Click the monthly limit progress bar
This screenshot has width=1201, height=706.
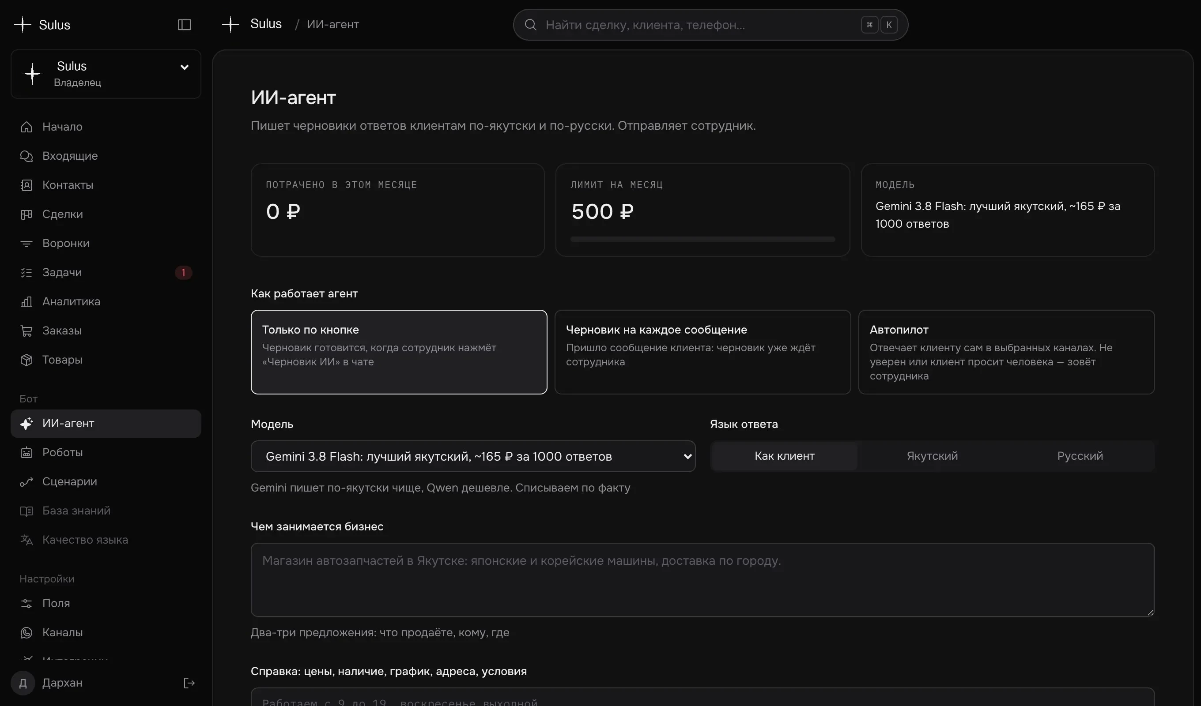click(702, 239)
